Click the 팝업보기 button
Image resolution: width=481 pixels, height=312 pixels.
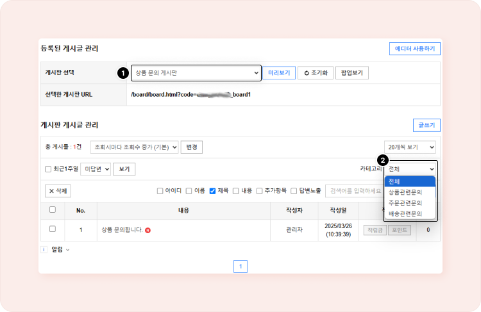coord(352,73)
